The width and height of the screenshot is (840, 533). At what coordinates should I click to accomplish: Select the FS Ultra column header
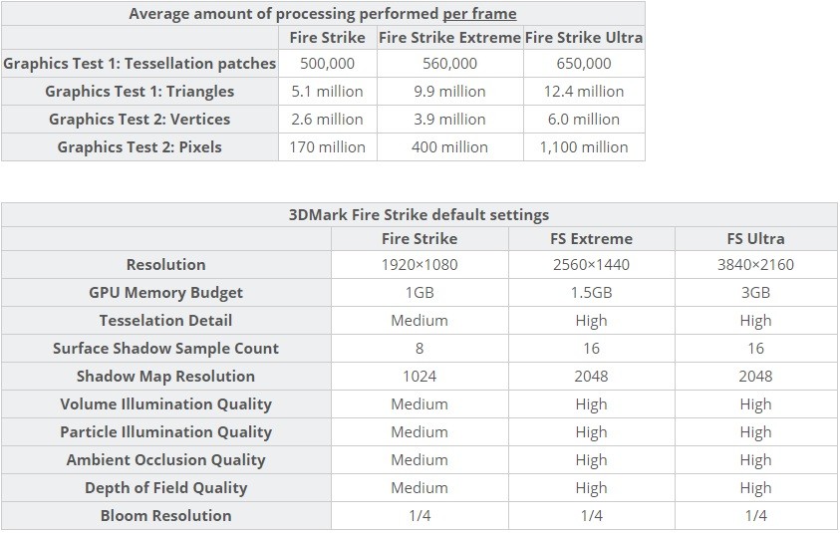(x=756, y=238)
